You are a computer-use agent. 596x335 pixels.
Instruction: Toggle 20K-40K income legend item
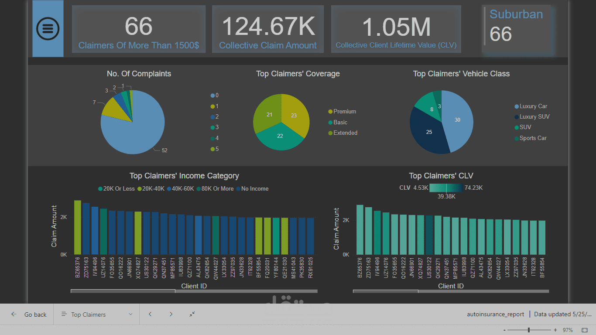tap(154, 189)
